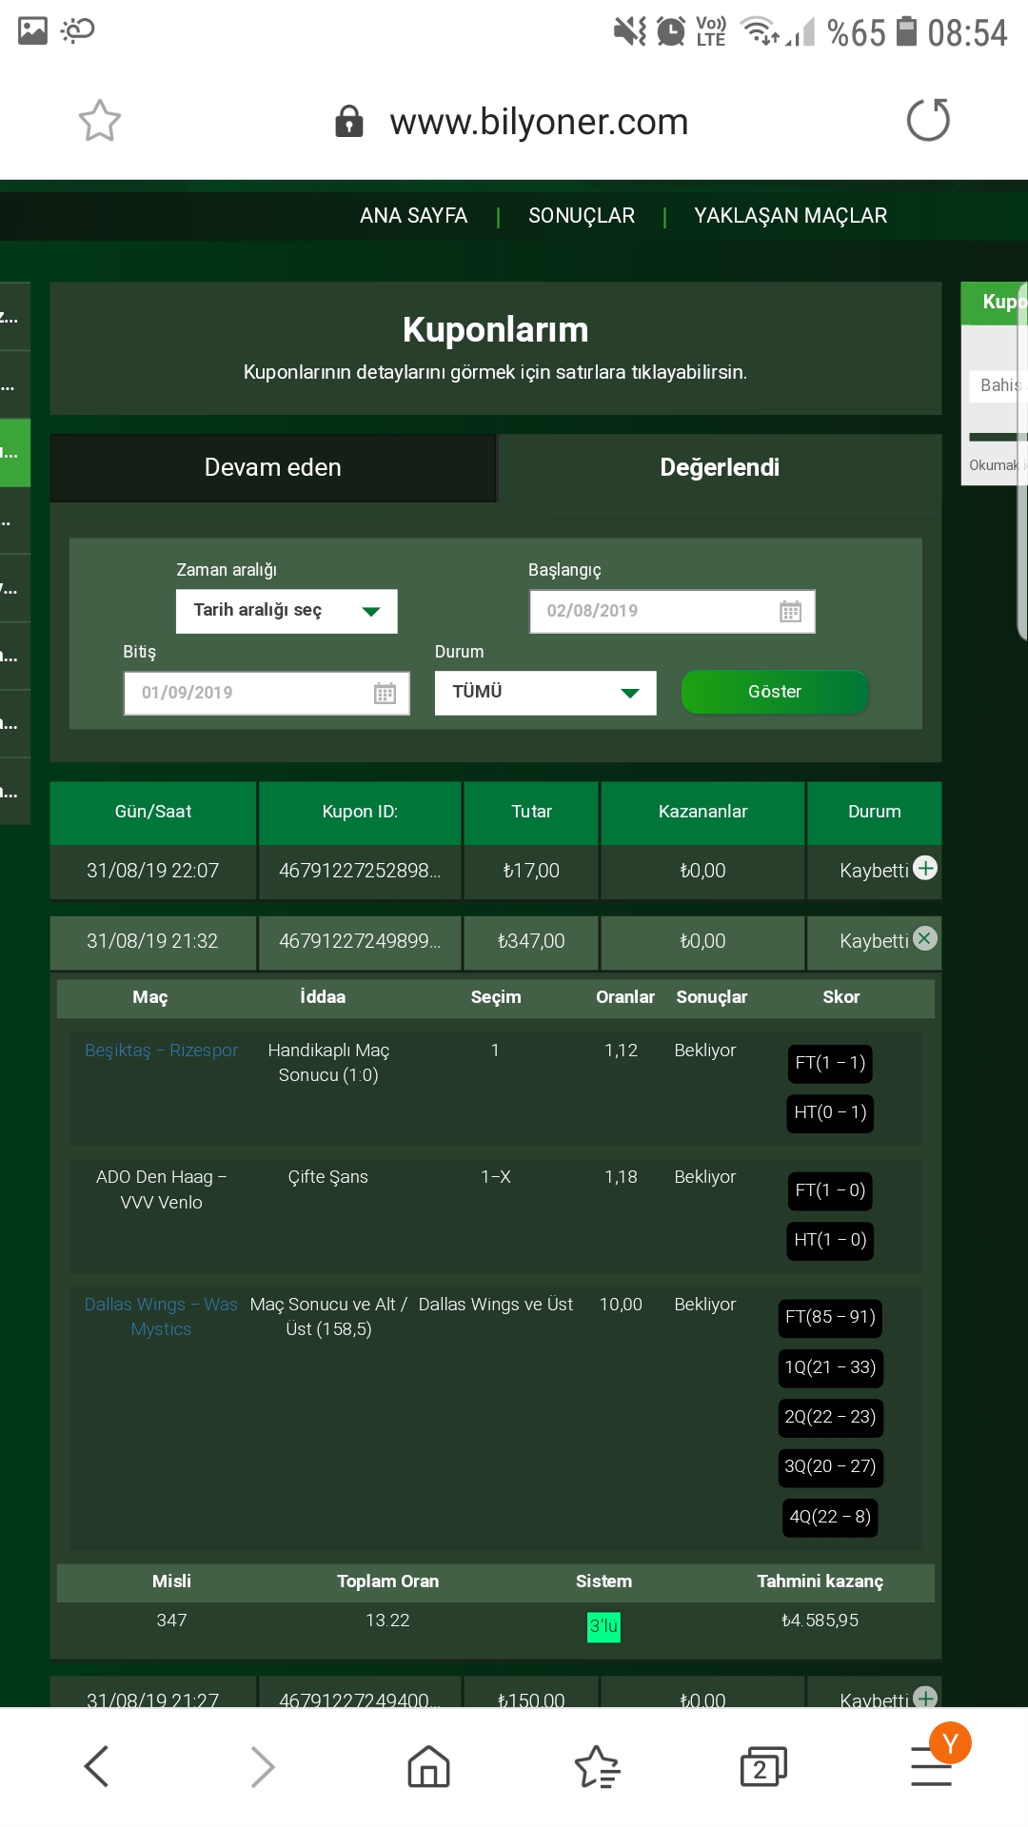Screen dimensions: 1028x1827
Task: Open calendar icon in Başlangıç date field
Action: (x=790, y=612)
